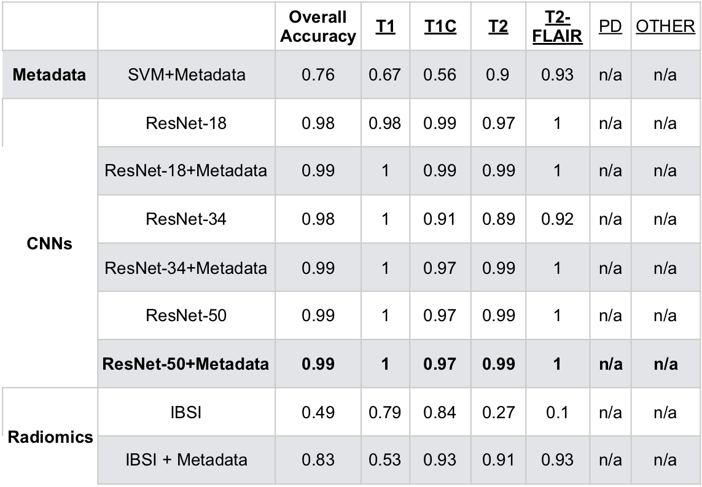Screen dimensions: 702x487
Task: Select the IBSI + Metadata row label
Action: pos(185,460)
